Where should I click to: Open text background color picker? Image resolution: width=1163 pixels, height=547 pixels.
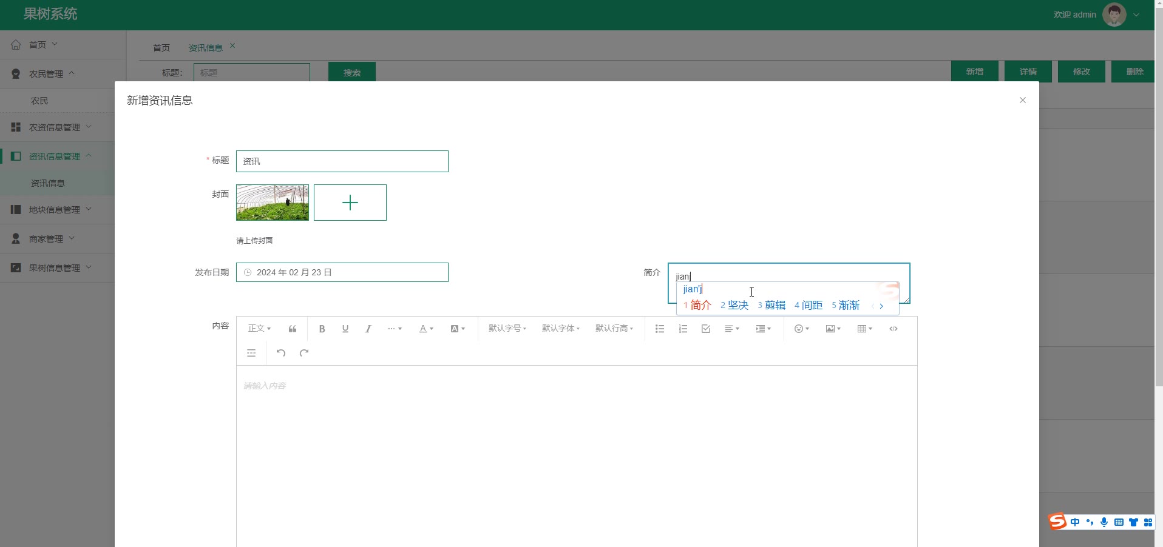458,329
